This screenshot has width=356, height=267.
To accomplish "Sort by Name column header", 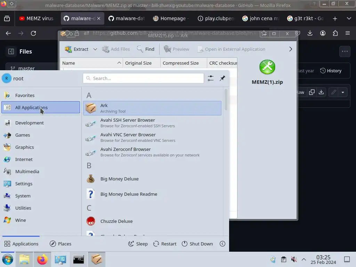I will pyautogui.click(x=91, y=63).
